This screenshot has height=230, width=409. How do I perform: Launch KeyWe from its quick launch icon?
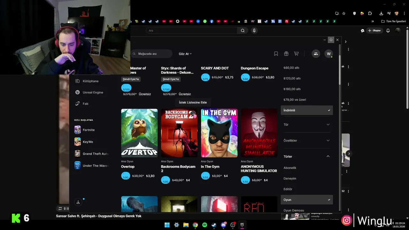click(77, 142)
